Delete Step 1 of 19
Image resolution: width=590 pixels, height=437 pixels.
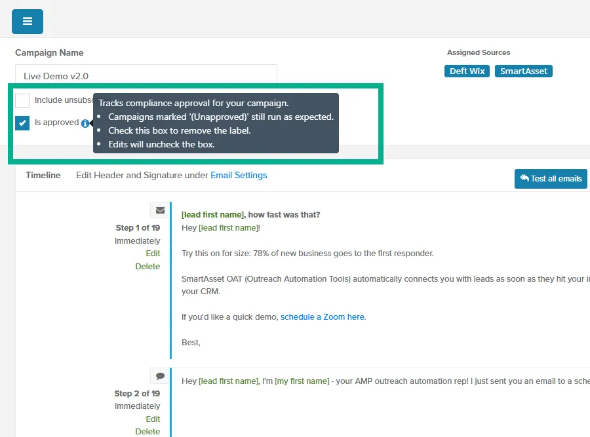tap(147, 266)
